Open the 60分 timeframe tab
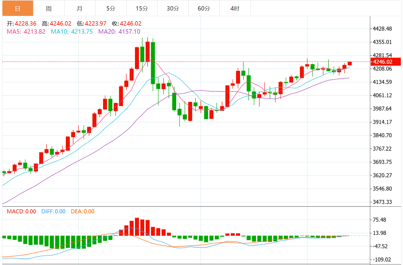This screenshot has height=265, width=403. tap(204, 8)
